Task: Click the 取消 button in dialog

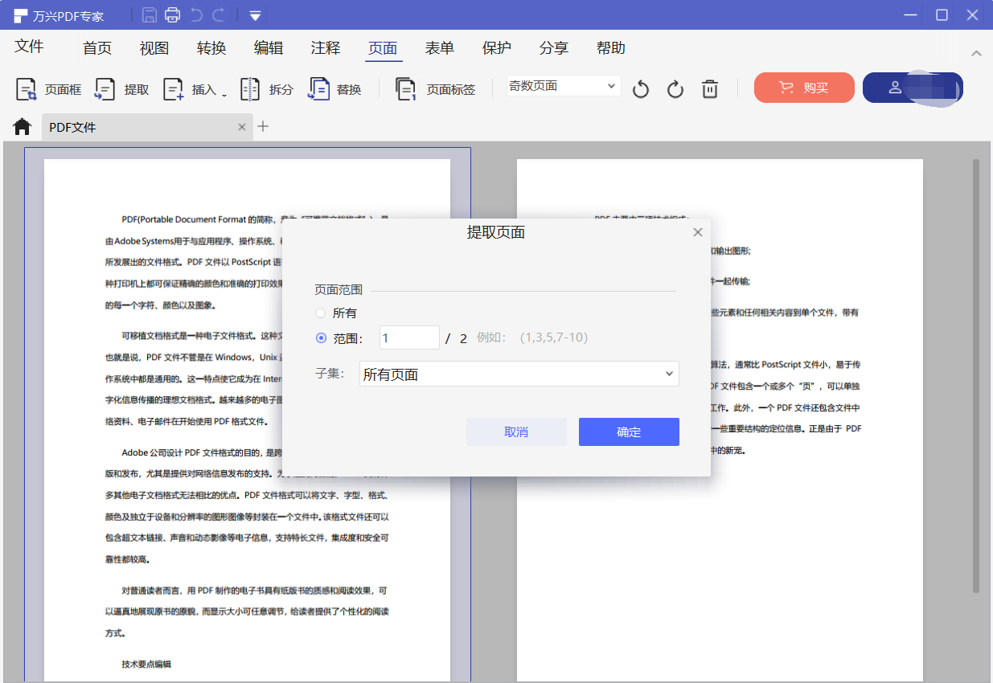Action: tap(516, 431)
